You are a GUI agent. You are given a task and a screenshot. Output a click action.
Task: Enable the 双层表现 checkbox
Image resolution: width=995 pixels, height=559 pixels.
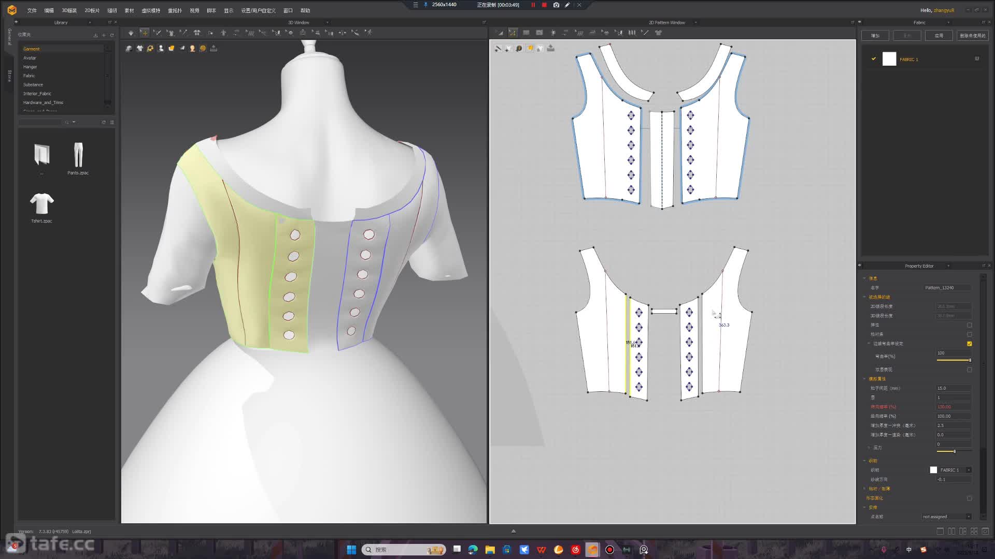(969, 370)
